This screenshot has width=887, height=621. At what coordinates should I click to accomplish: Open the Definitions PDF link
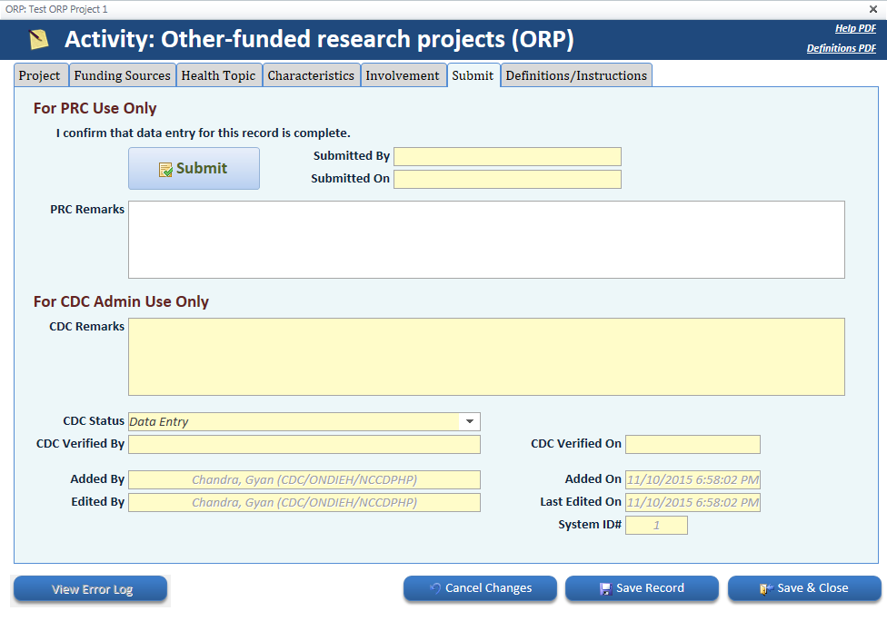[x=842, y=48]
